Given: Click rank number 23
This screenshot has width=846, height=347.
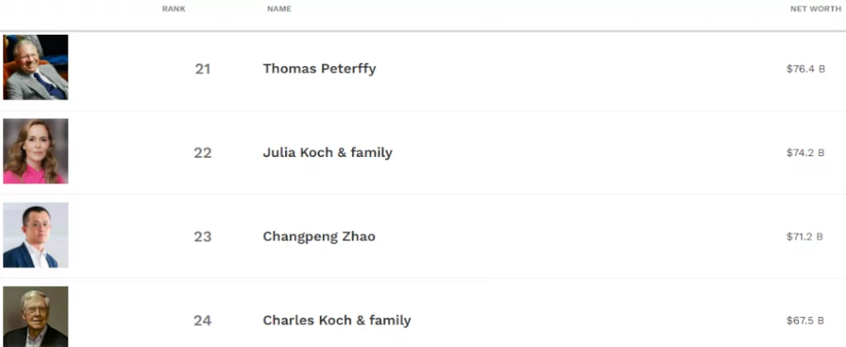Looking at the screenshot, I should 202,236.
